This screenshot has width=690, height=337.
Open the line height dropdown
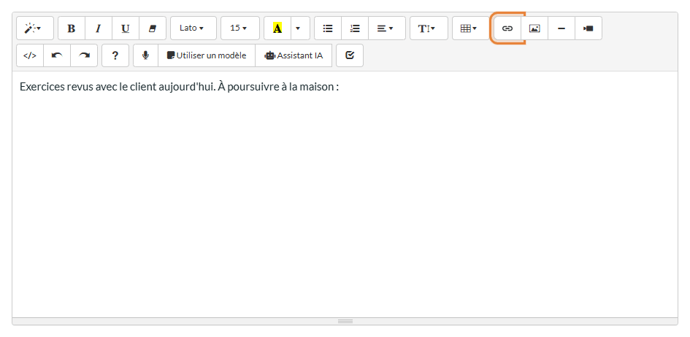429,28
